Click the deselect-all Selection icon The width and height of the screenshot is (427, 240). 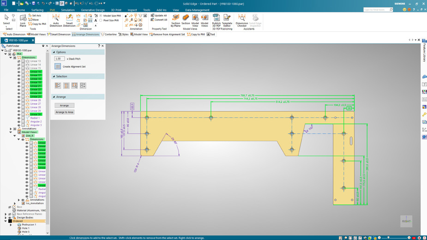[83, 85]
